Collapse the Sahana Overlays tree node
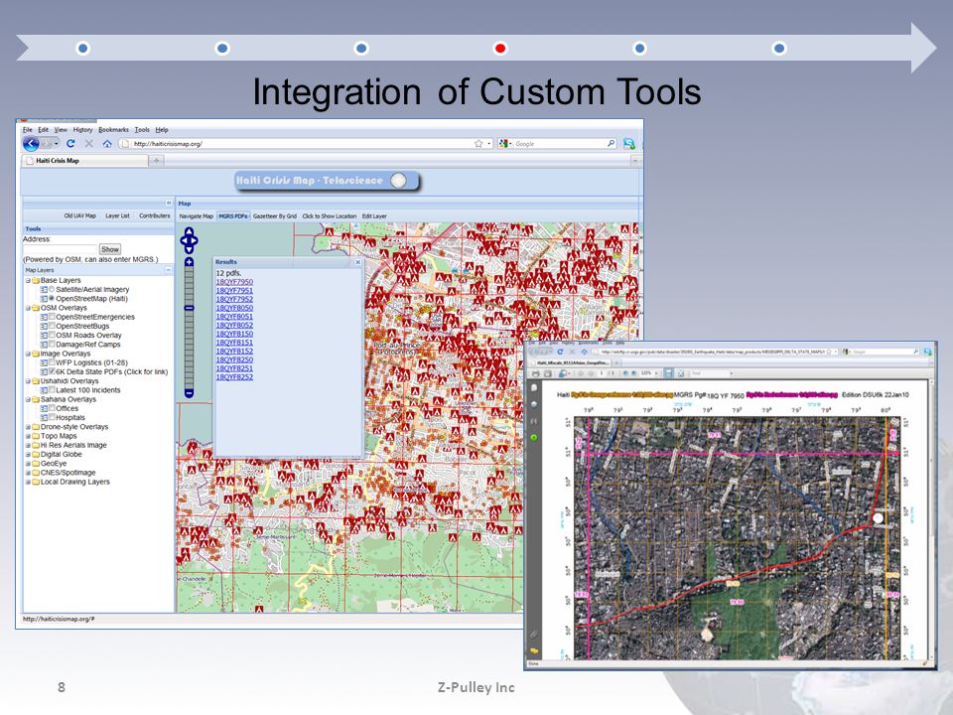953x715 pixels. point(28,399)
